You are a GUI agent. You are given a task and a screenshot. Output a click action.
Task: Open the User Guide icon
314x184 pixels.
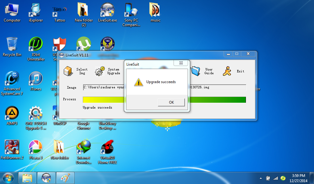pos(196,71)
